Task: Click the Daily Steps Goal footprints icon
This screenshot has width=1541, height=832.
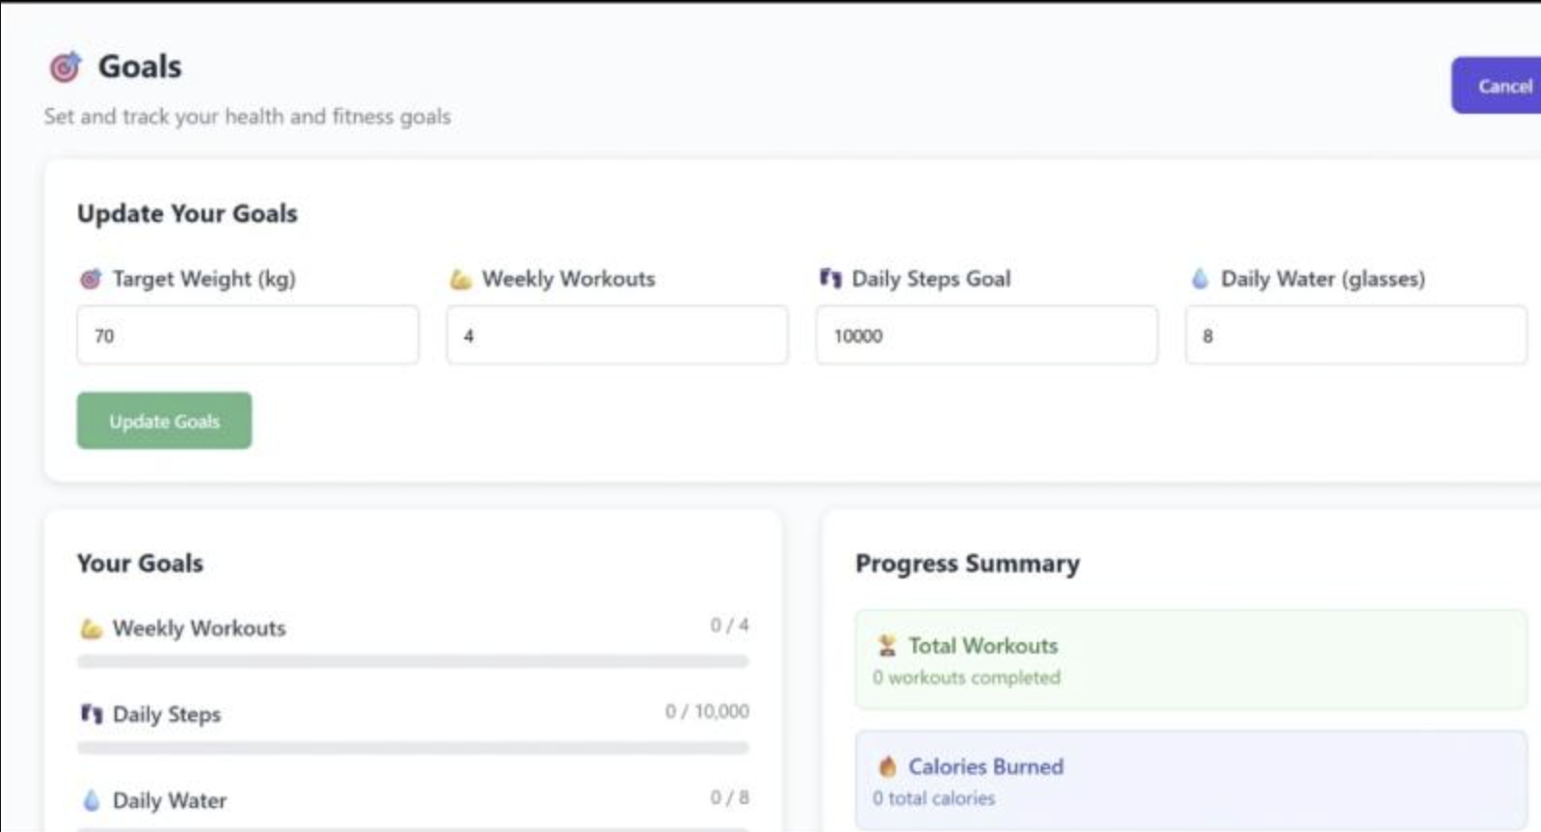Action: coord(830,279)
